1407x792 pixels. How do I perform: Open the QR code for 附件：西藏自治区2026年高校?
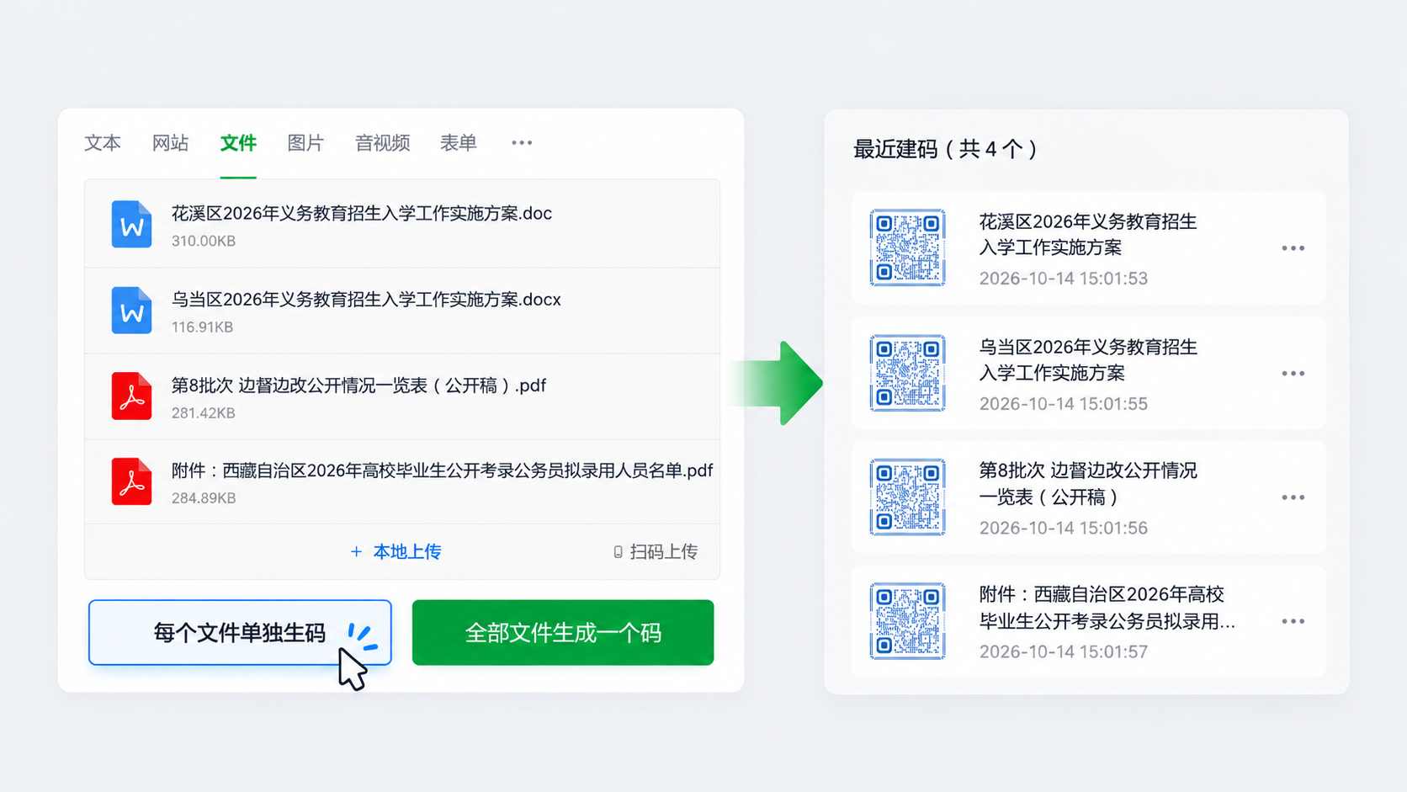tap(907, 621)
